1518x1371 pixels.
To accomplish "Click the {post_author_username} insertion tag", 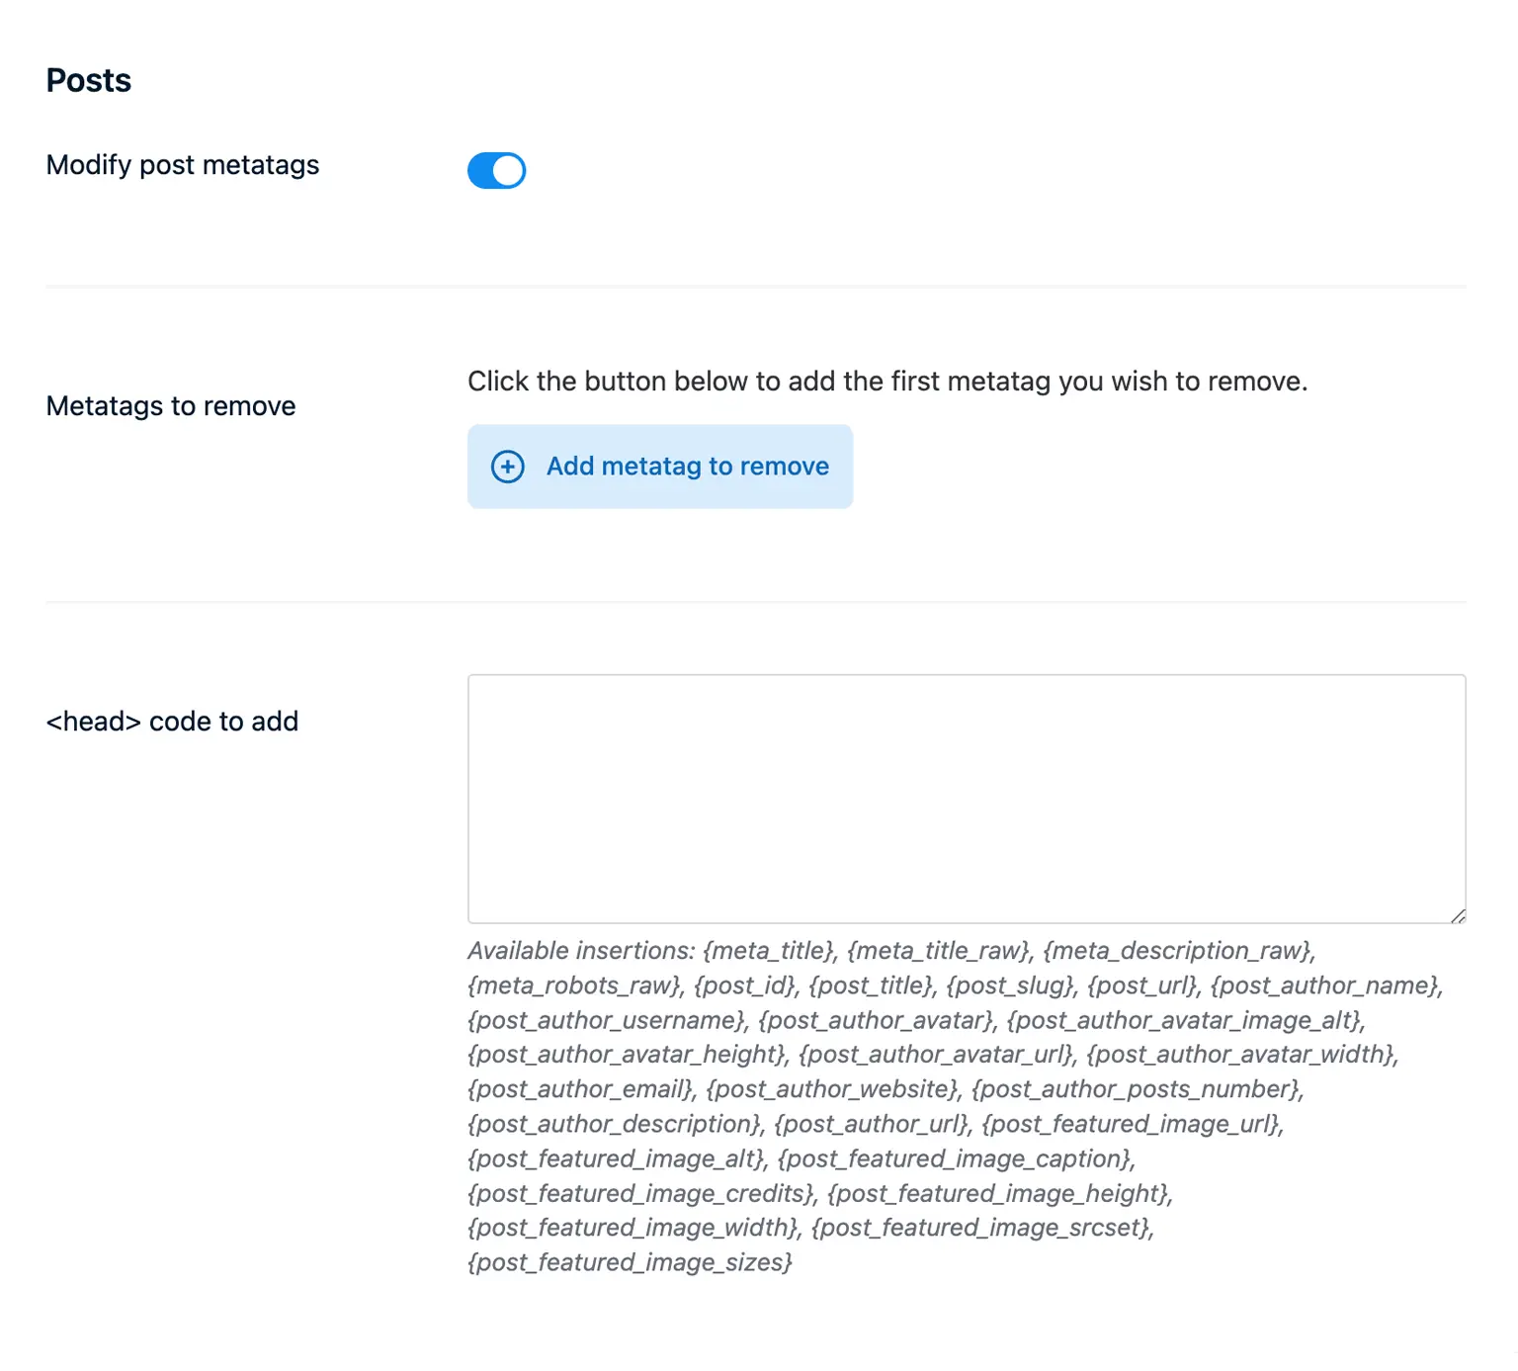I will tap(607, 1020).
